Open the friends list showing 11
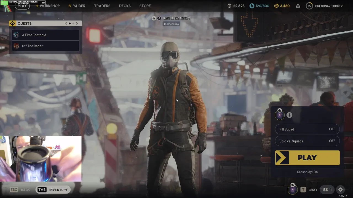 pyautogui.click(x=327, y=190)
